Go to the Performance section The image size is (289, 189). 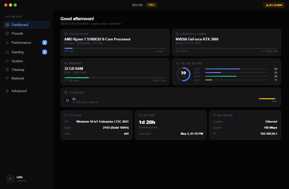coord(26,43)
